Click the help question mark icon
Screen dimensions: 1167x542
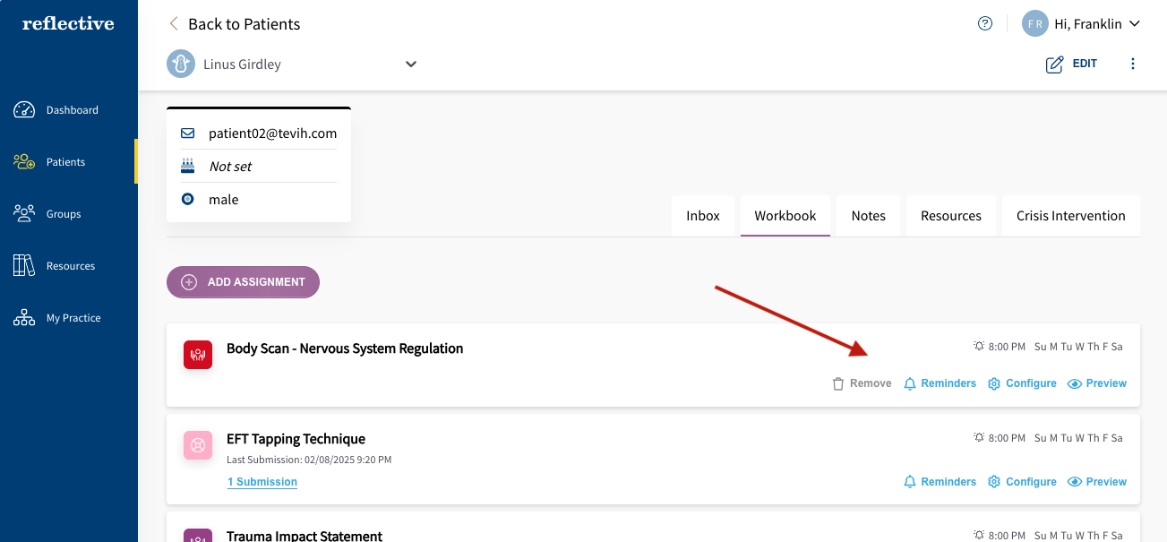pyautogui.click(x=985, y=23)
